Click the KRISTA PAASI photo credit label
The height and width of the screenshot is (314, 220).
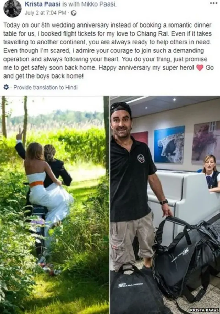[x=204, y=310]
